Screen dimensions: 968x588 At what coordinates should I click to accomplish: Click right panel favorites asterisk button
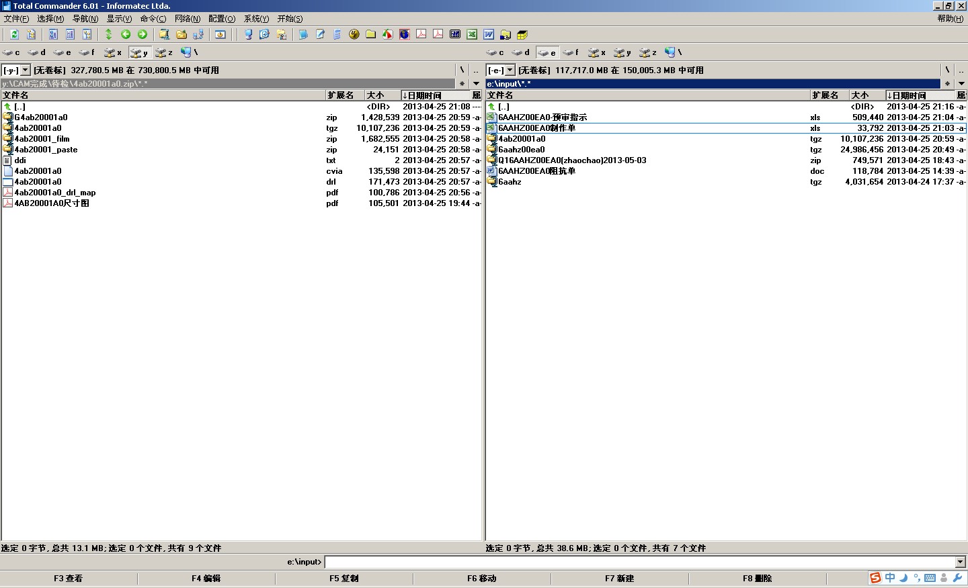(947, 84)
